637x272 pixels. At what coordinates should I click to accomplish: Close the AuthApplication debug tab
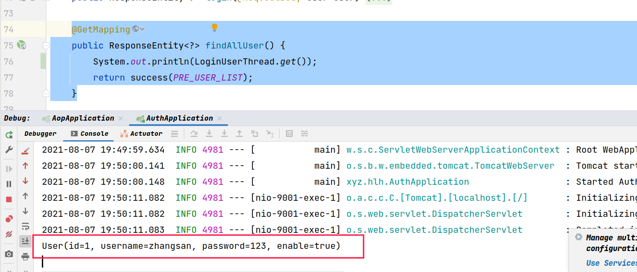(219, 119)
